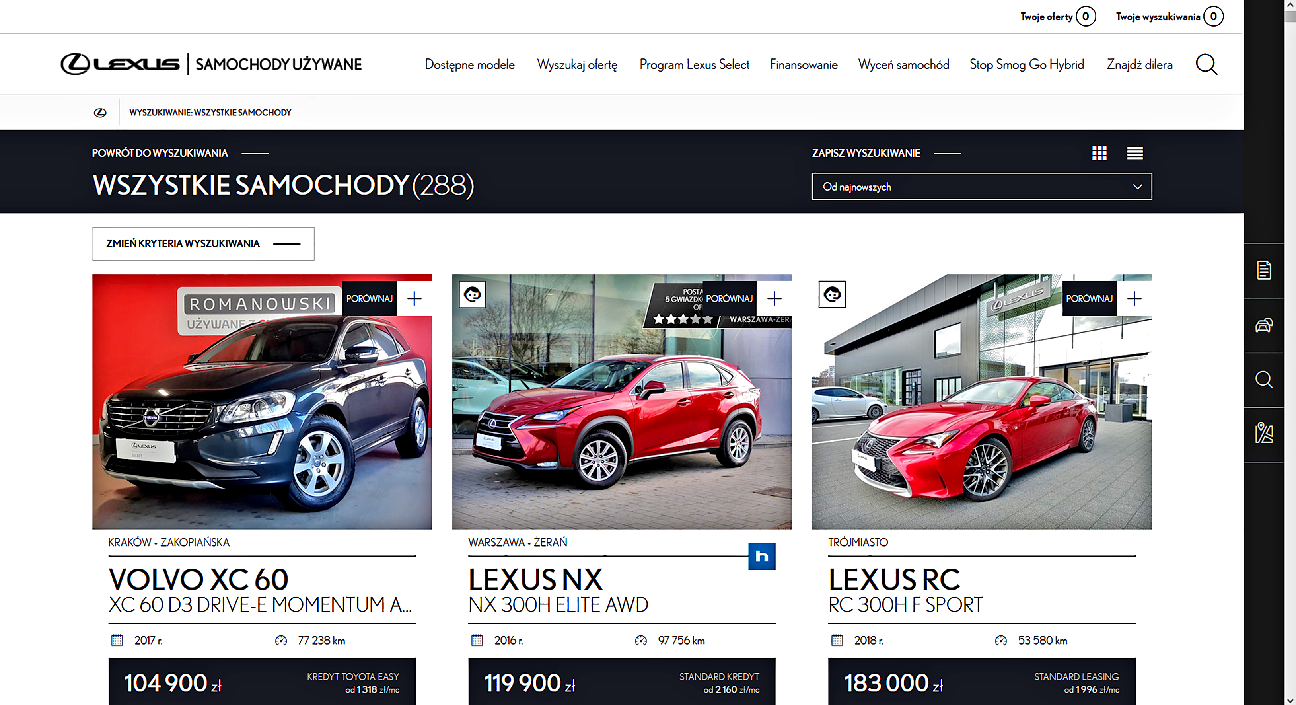Image resolution: width=1296 pixels, height=705 pixels.
Task: Expand 'Zmień kryteria wyszukiwania' panel
Action: (x=203, y=243)
